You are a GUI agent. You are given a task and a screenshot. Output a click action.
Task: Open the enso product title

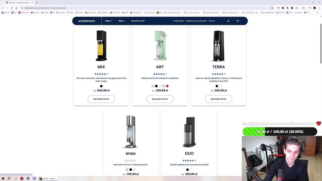131,153
